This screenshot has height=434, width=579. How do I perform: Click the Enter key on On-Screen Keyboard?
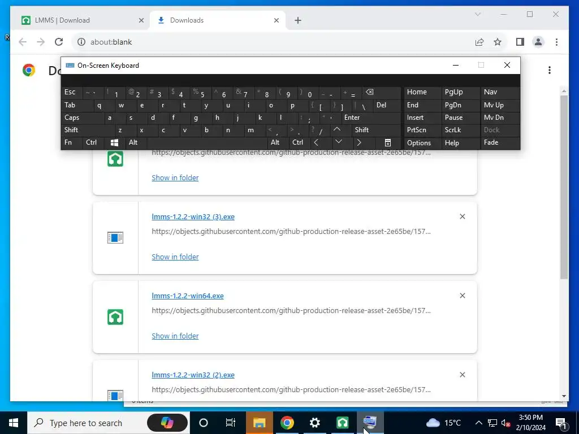pos(371,118)
